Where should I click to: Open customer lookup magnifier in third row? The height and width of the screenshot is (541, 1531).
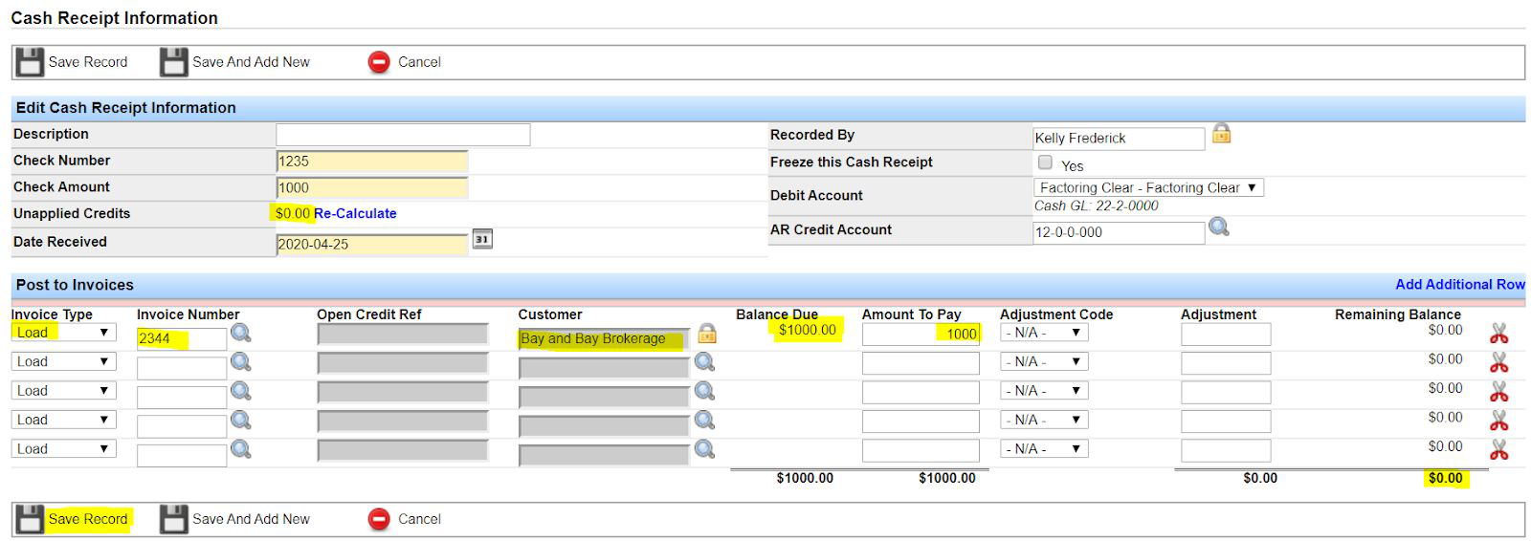coord(705,391)
